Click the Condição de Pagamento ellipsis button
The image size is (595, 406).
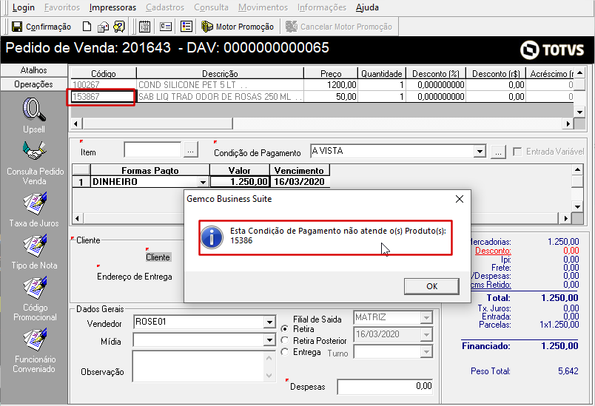(x=498, y=152)
